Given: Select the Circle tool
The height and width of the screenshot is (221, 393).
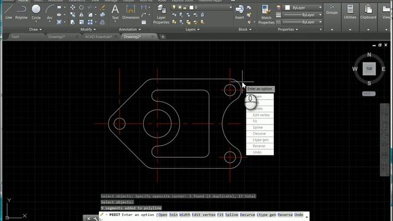Looking at the screenshot, I should click(x=36, y=12).
